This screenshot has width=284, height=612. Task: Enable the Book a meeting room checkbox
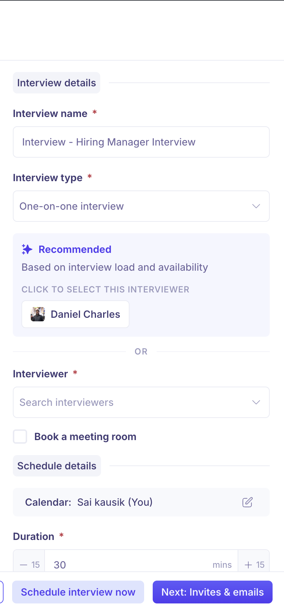click(20, 437)
